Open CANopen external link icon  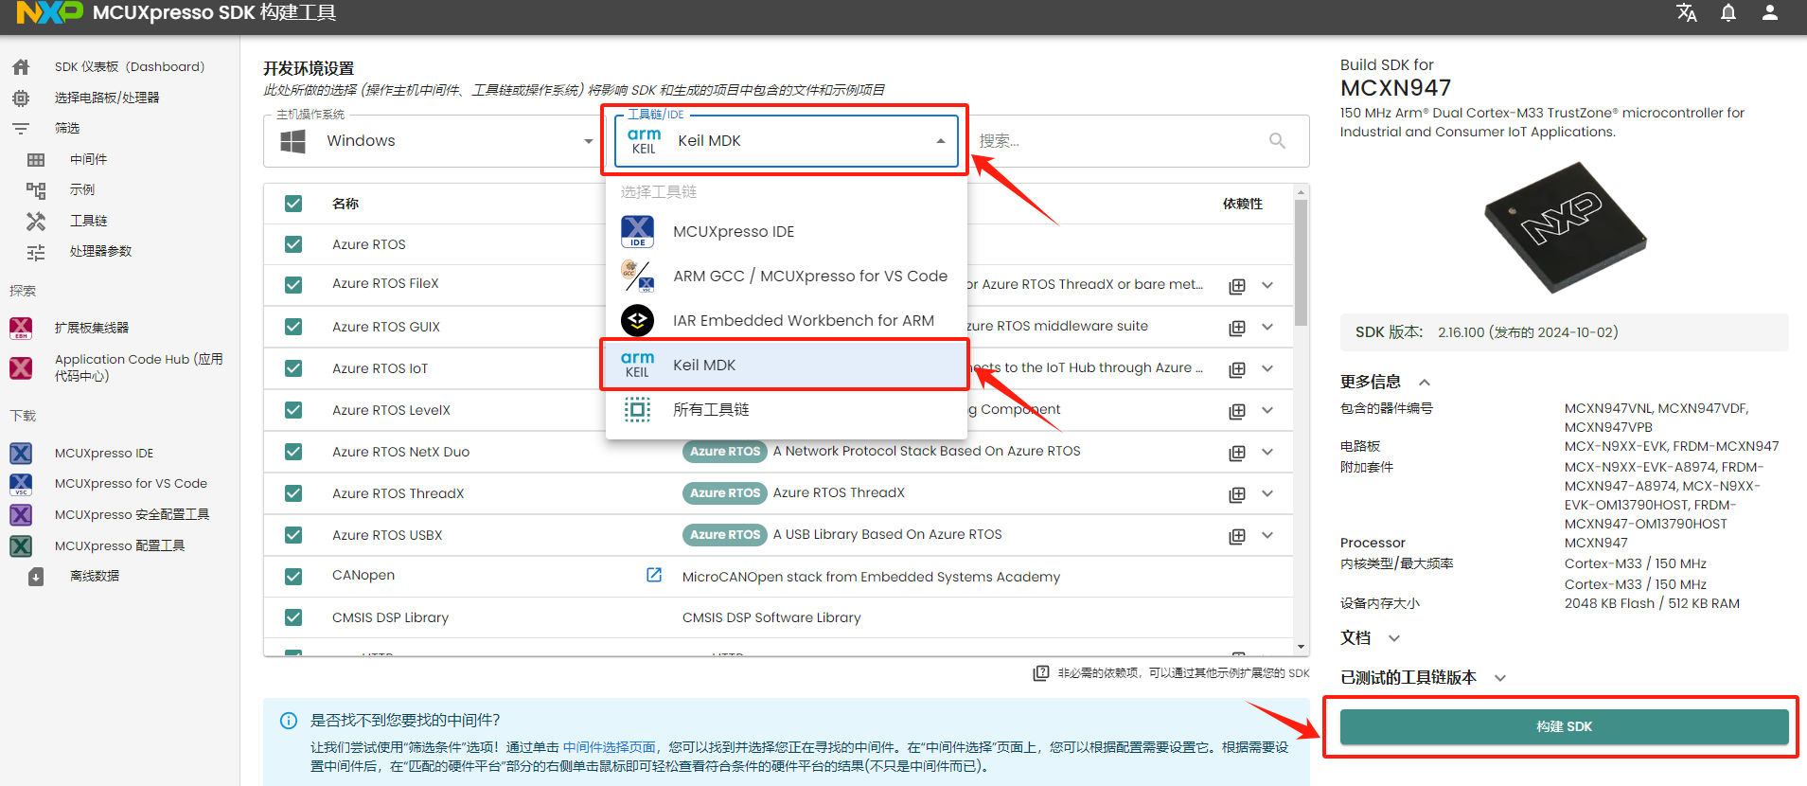click(x=654, y=575)
